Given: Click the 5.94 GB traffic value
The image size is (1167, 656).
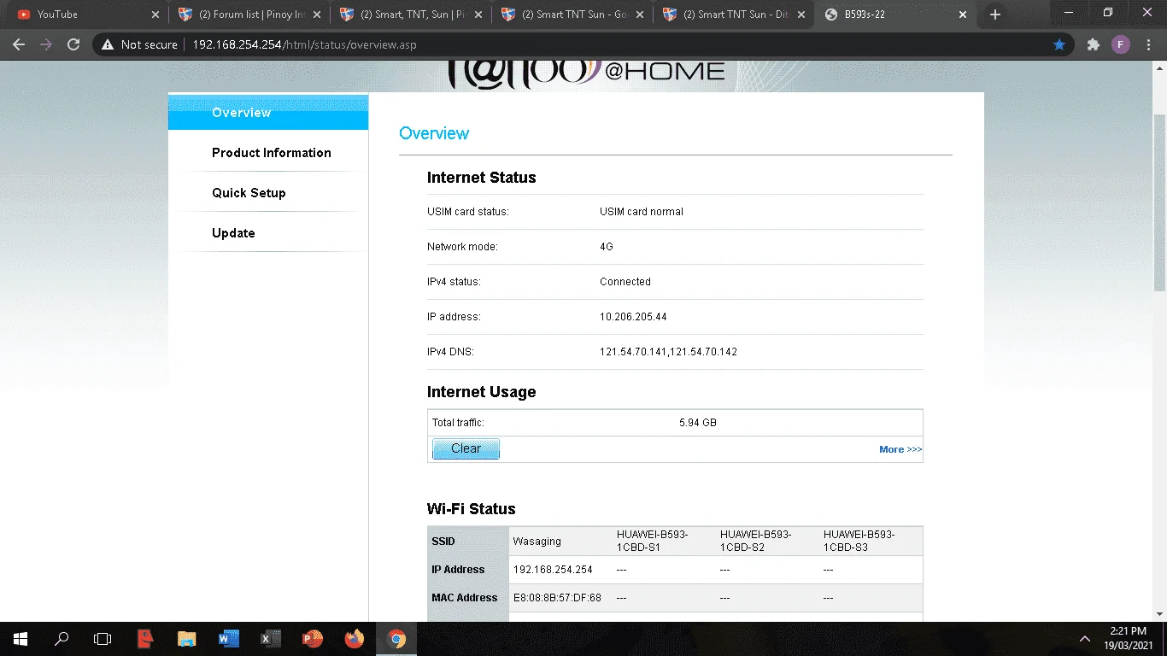Looking at the screenshot, I should [697, 423].
